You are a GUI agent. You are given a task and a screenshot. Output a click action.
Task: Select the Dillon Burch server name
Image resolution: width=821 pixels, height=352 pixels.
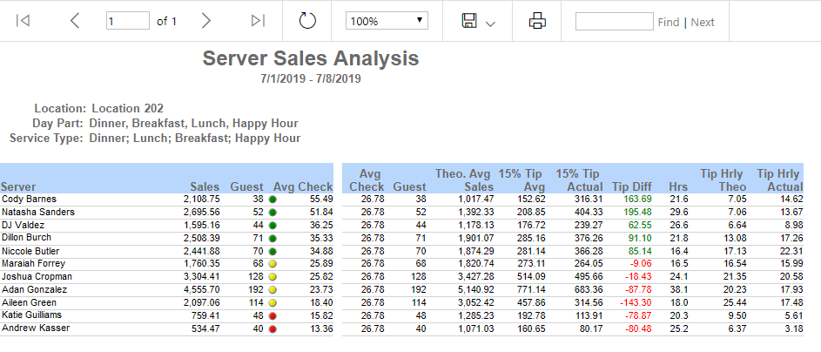tap(27, 237)
